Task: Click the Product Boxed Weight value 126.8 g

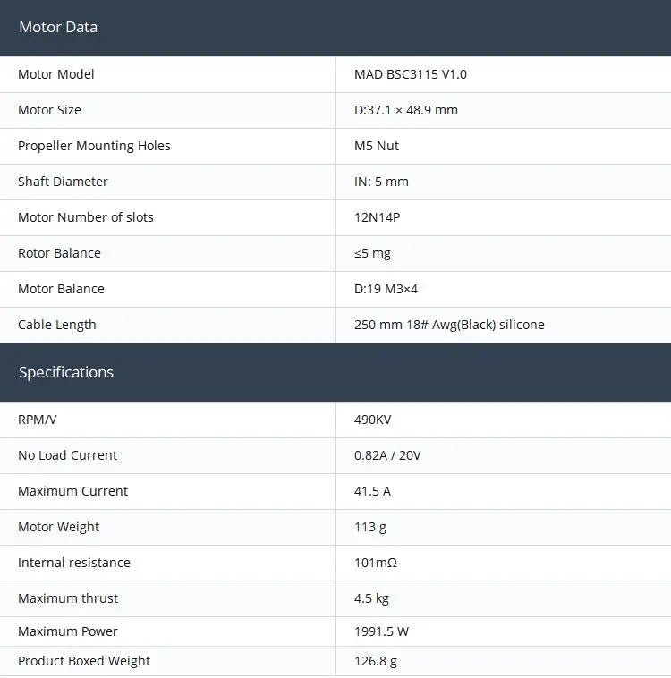Action: pos(376,661)
